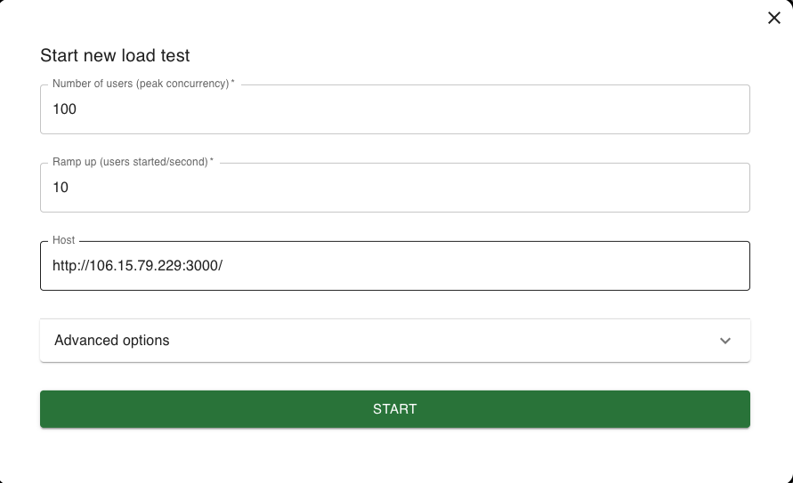Click the white START caption text

pos(395,409)
